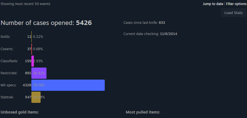Click the Load Stats button
Screen dimensions: 247x118
click(x=234, y=13)
